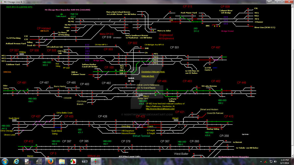
Task: Click the CP 486 label
Action: click(x=162, y=81)
